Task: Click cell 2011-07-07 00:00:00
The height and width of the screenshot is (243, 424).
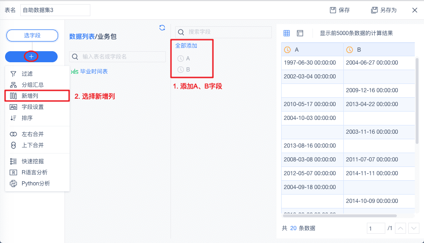Action: click(x=379, y=160)
